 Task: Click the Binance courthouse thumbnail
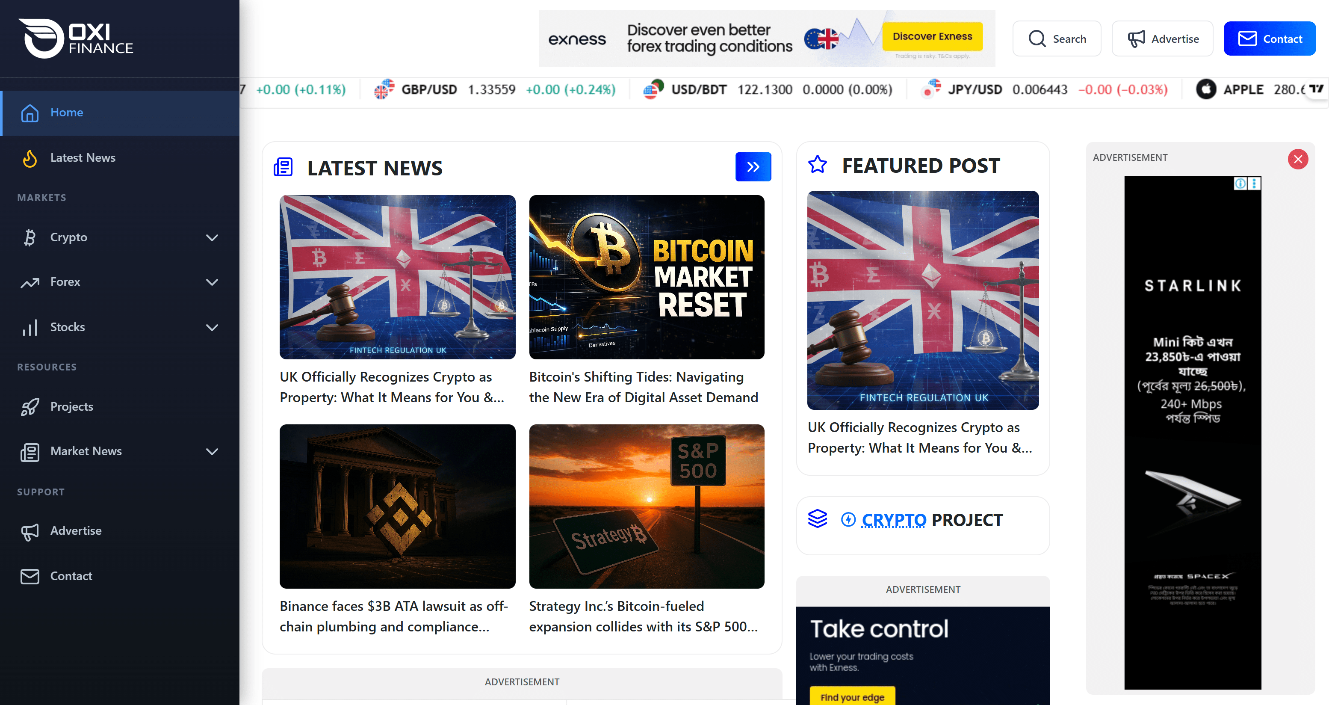397,507
